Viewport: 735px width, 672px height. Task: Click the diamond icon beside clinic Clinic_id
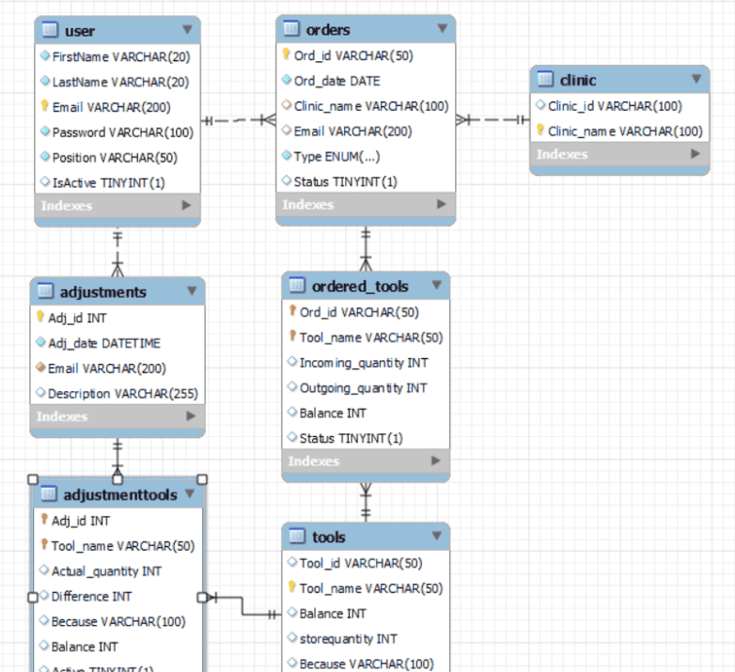[x=540, y=104]
